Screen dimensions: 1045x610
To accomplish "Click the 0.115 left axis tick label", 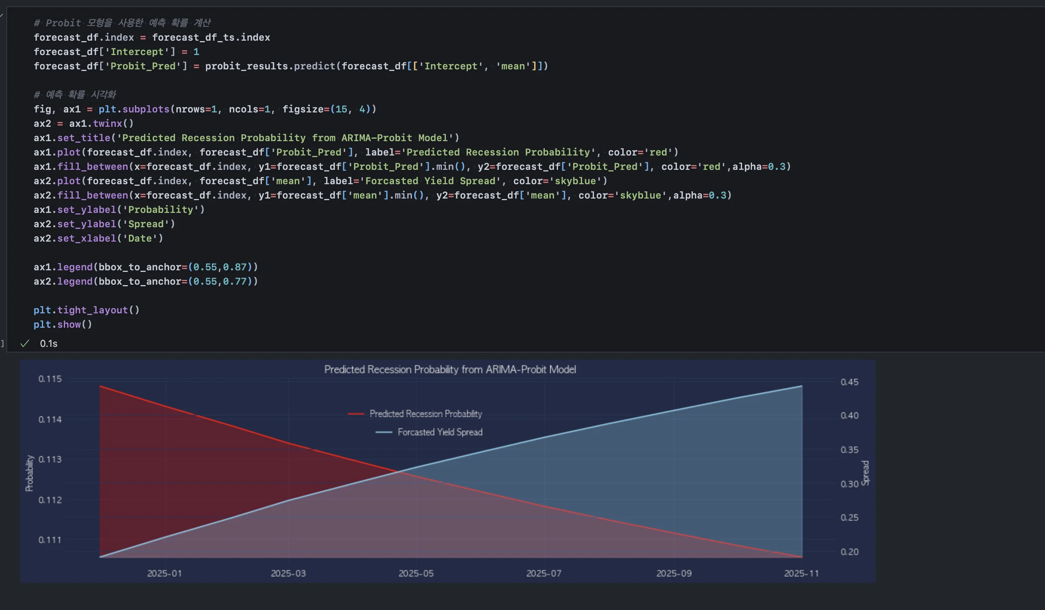I will (50, 379).
